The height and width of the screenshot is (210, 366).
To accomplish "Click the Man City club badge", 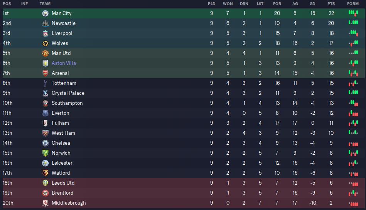I will coord(45,13).
